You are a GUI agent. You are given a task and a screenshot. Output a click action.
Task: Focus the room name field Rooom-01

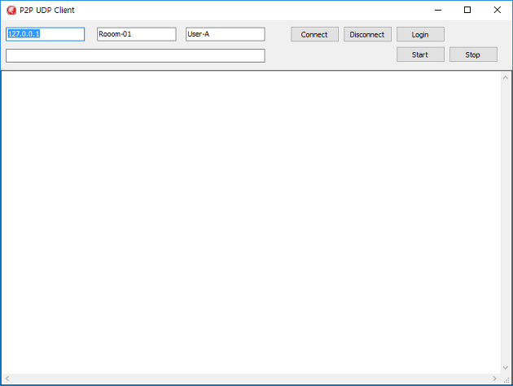(137, 34)
